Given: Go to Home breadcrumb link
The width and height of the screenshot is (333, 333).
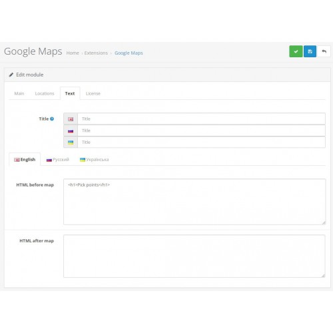Looking at the screenshot, I should click(73, 53).
